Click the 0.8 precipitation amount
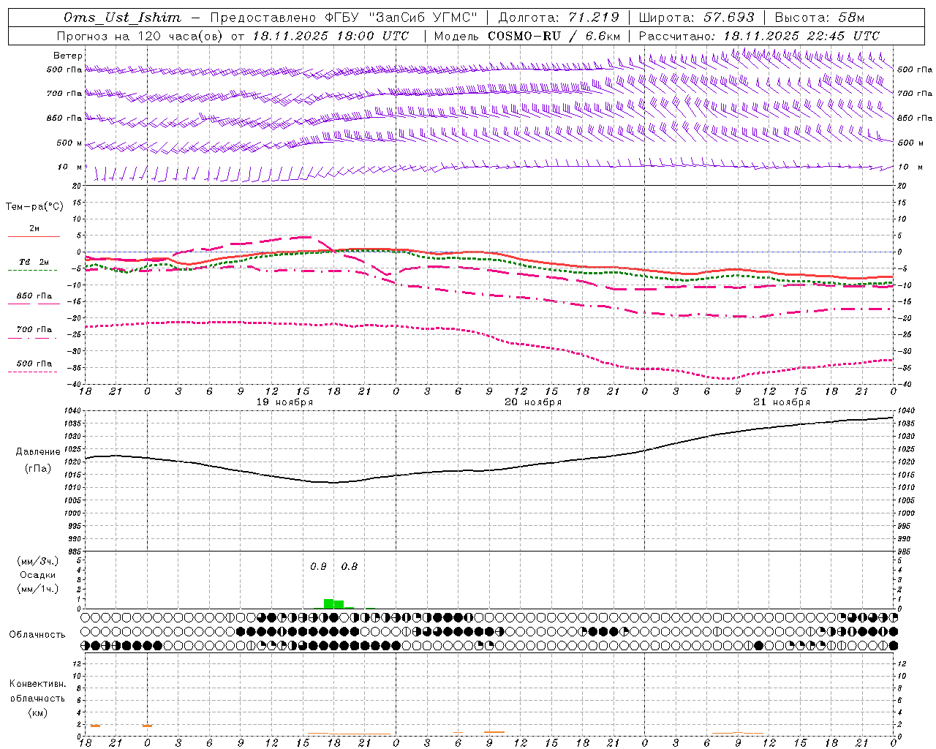Screen dimensions: 936x749 350,566
